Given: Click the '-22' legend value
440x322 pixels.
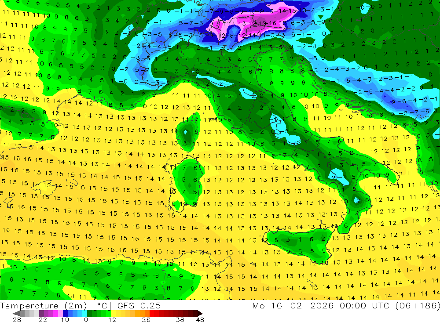Looking at the screenshot, I should point(40,319).
